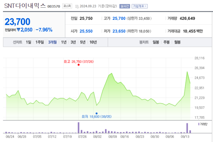Image resolution: width=213 pixels, height=142 pixels.
Task: Click the 최고 26,750 (07/26) label
Action: point(79,62)
